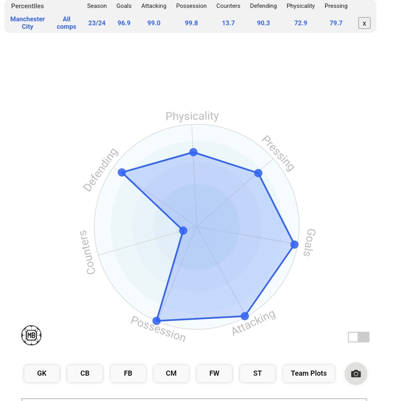Click the Possession data point on radar
This screenshot has height=401, width=414.
pos(157,320)
